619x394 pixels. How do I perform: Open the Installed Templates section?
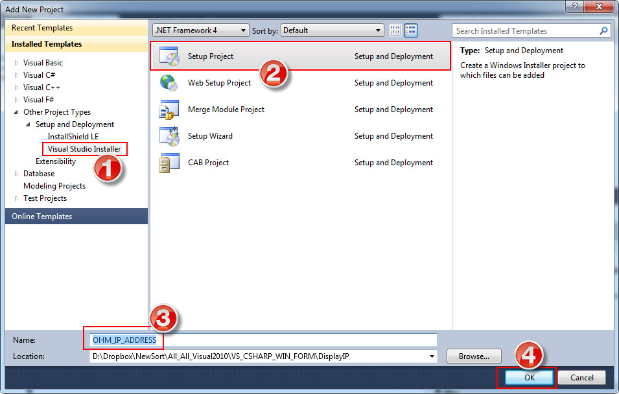coord(76,44)
